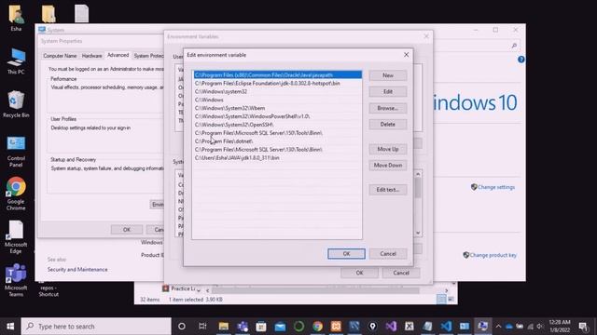This screenshot has width=597, height=335.
Task: Open Microsoft Store from the taskbar
Action: click(261, 327)
